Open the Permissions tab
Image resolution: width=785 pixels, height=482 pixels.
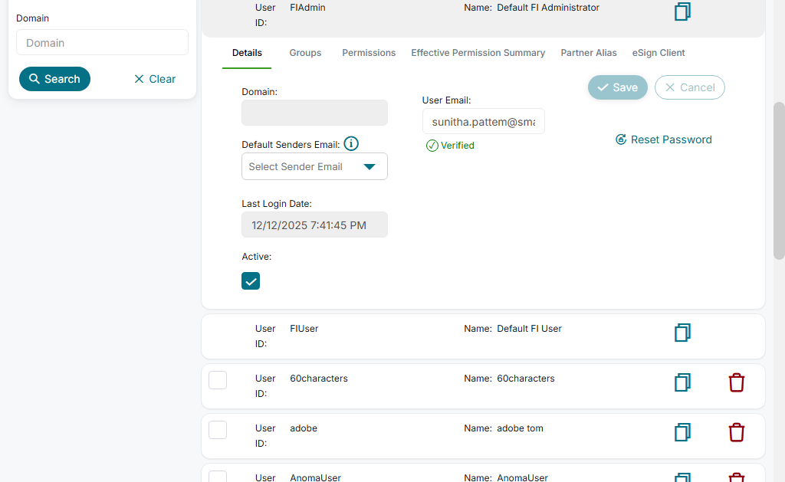369,53
